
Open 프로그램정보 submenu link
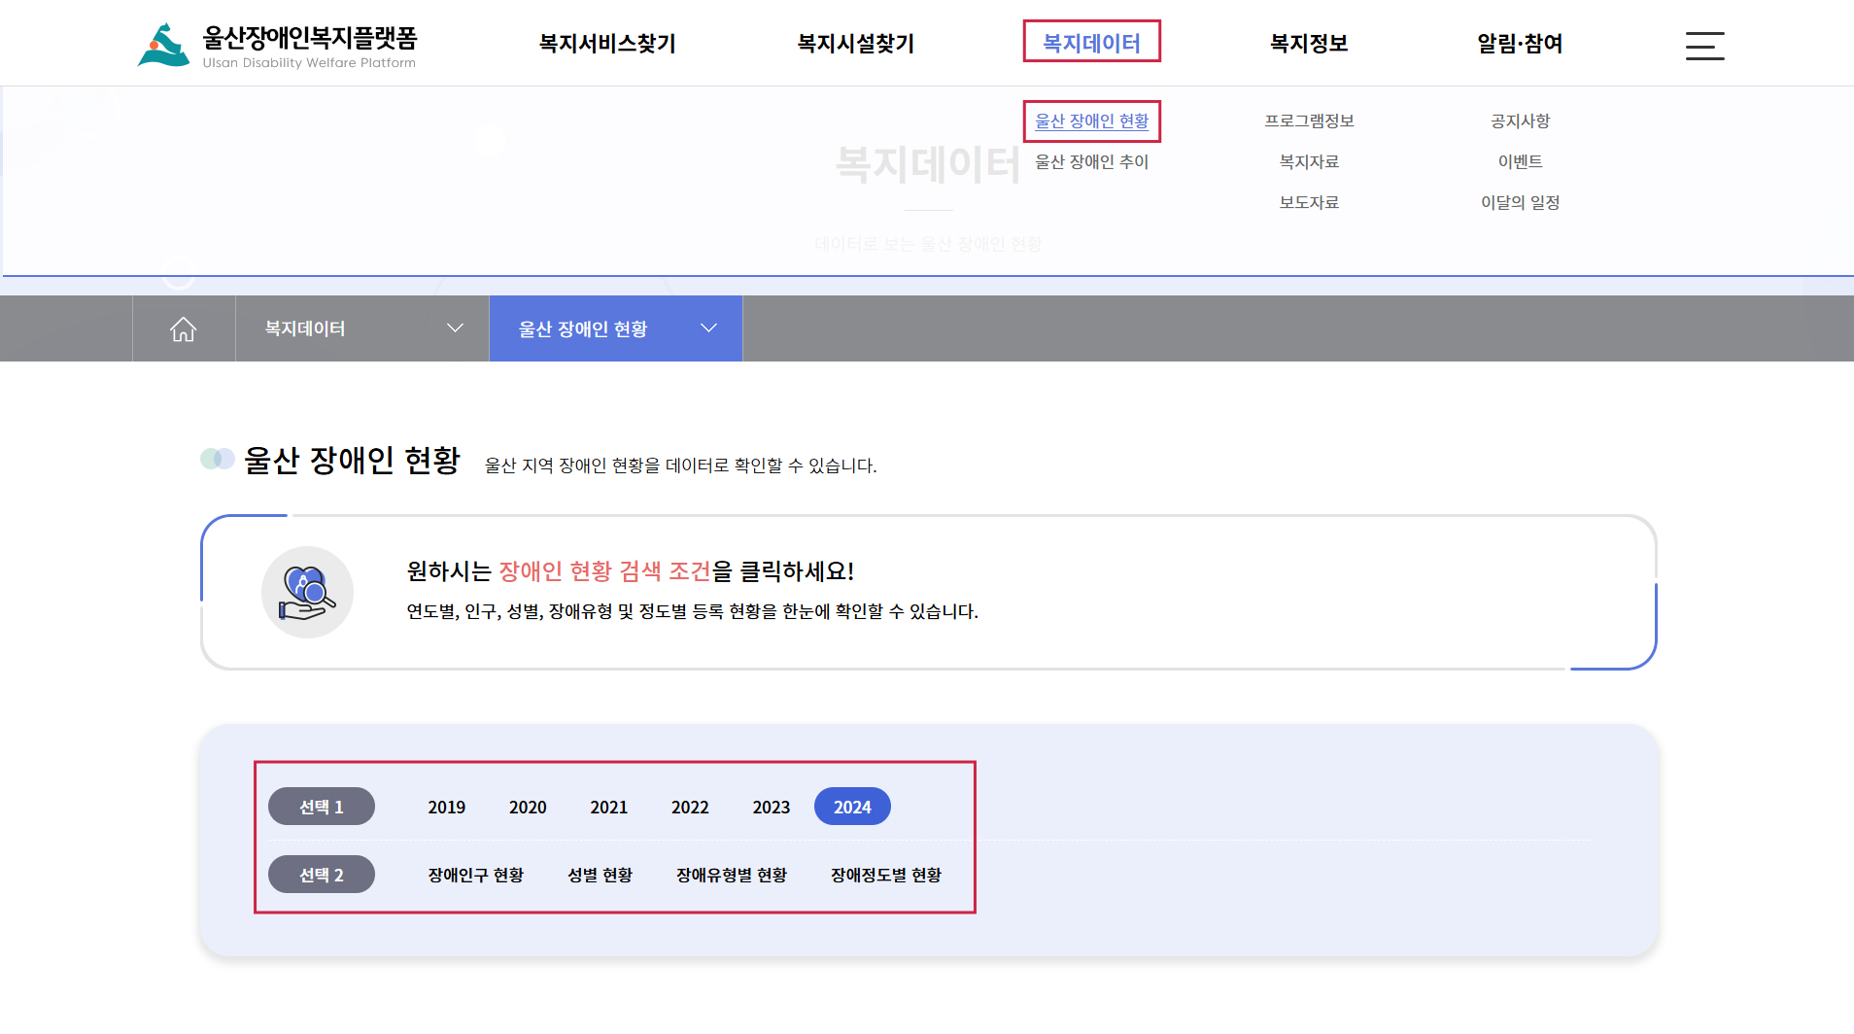click(1309, 121)
